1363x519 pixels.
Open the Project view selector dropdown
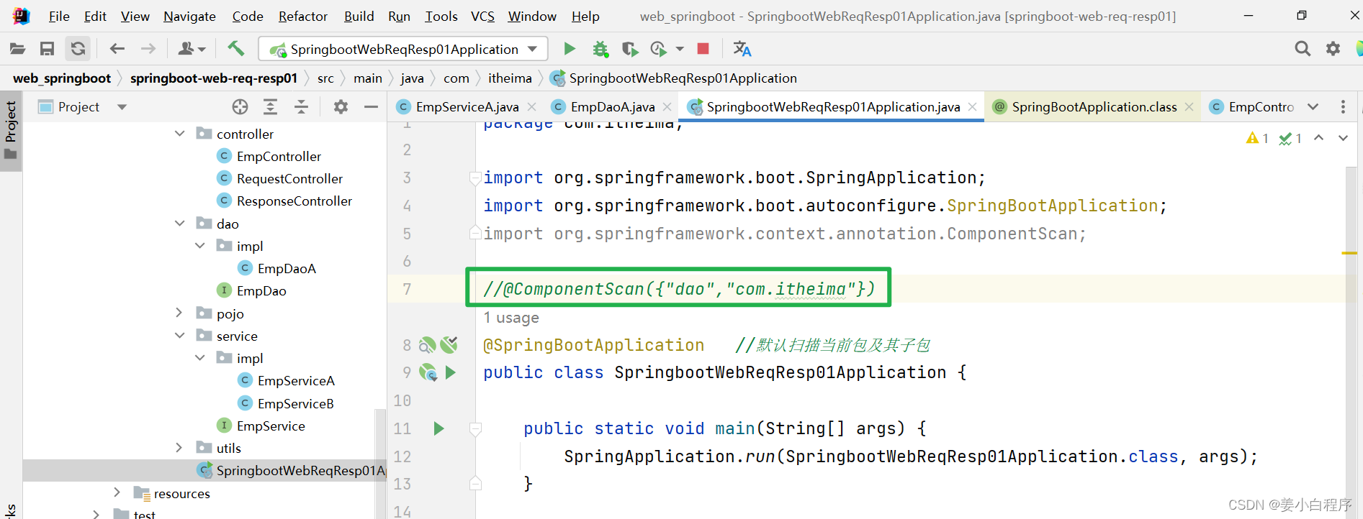[122, 107]
